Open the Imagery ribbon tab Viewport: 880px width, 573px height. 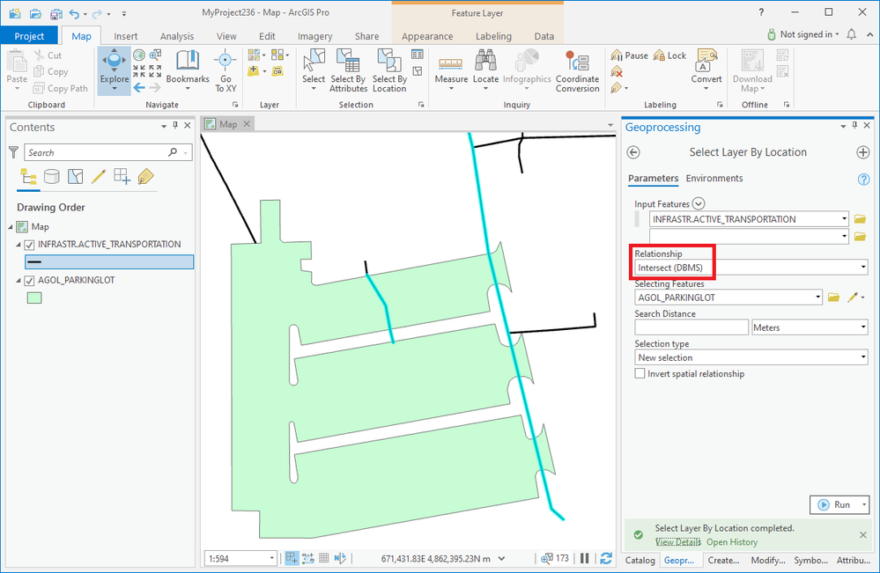314,36
